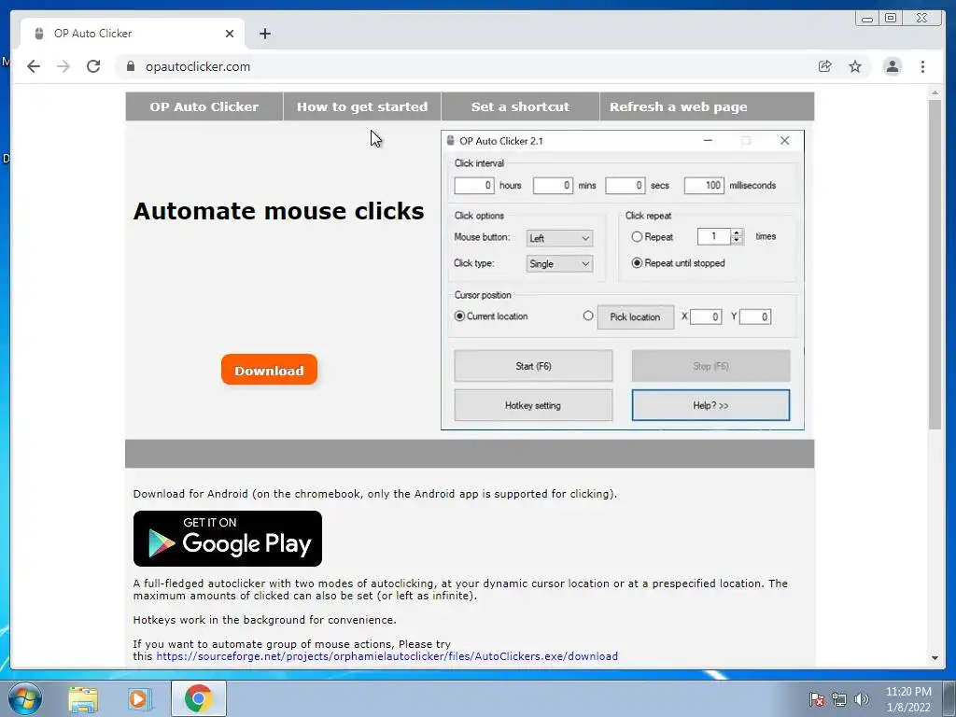
Task: Open the Chrome profile avatar icon
Action: (x=892, y=66)
